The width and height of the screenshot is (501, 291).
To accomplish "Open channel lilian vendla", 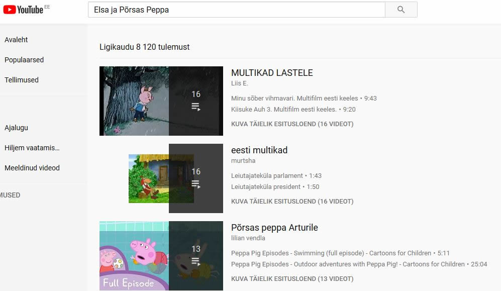I will point(248,238).
